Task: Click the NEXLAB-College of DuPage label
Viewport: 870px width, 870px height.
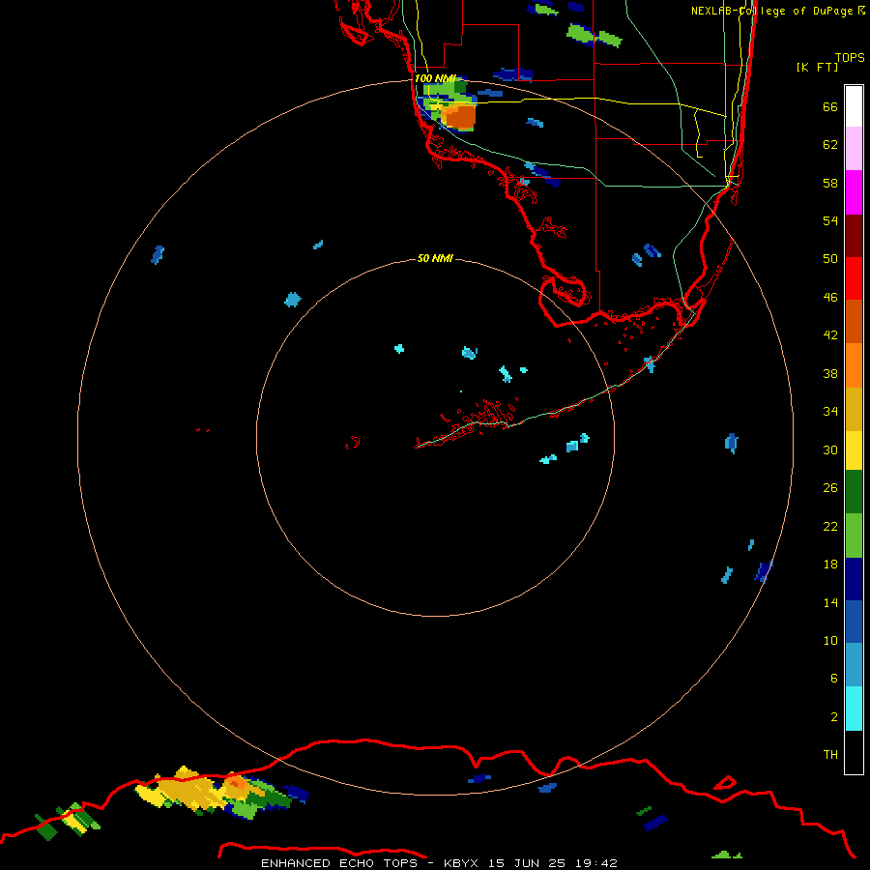Action: tap(777, 11)
